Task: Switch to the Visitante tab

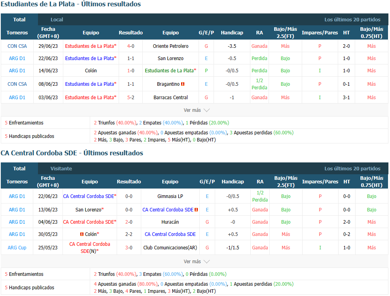Action: click(x=61, y=168)
